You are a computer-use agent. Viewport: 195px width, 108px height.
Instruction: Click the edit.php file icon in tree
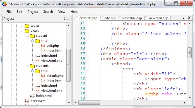pos(43,46)
